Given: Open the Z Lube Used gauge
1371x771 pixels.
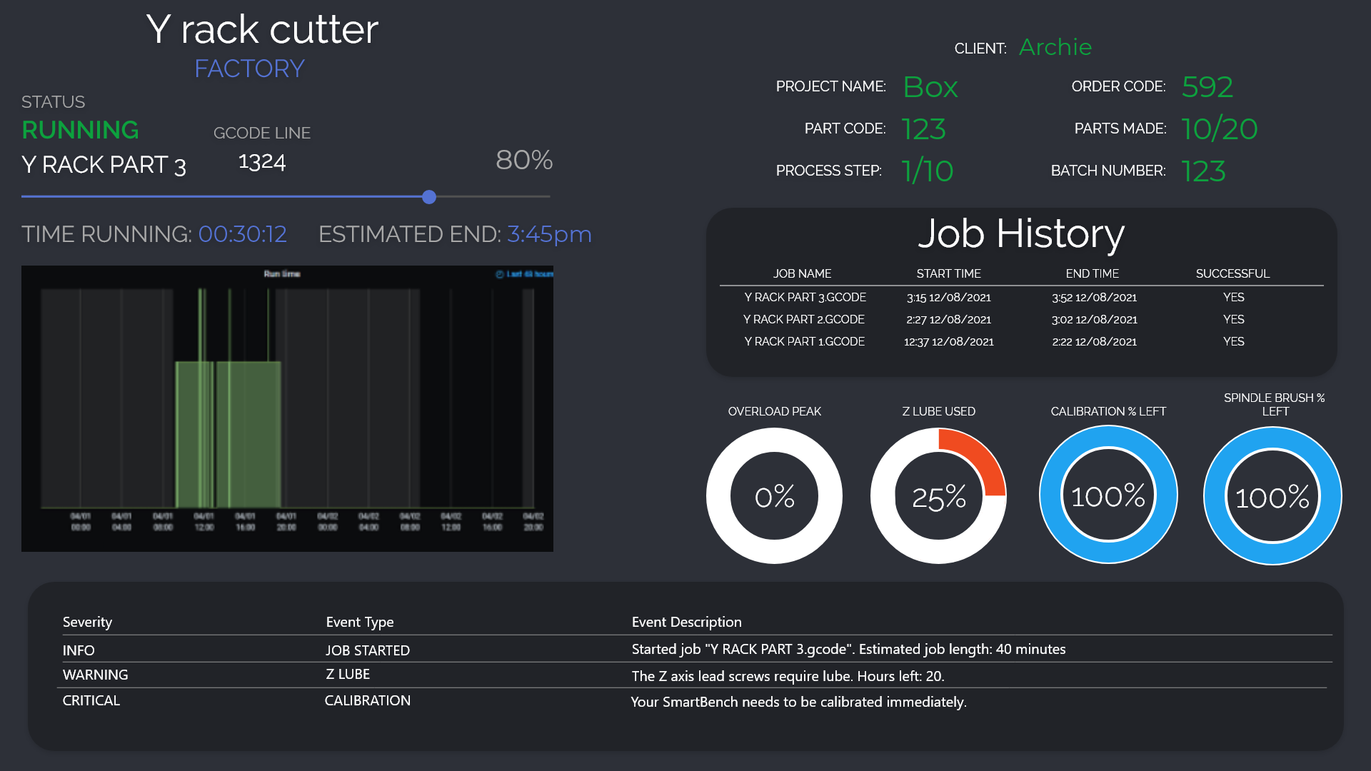Looking at the screenshot, I should (x=938, y=495).
